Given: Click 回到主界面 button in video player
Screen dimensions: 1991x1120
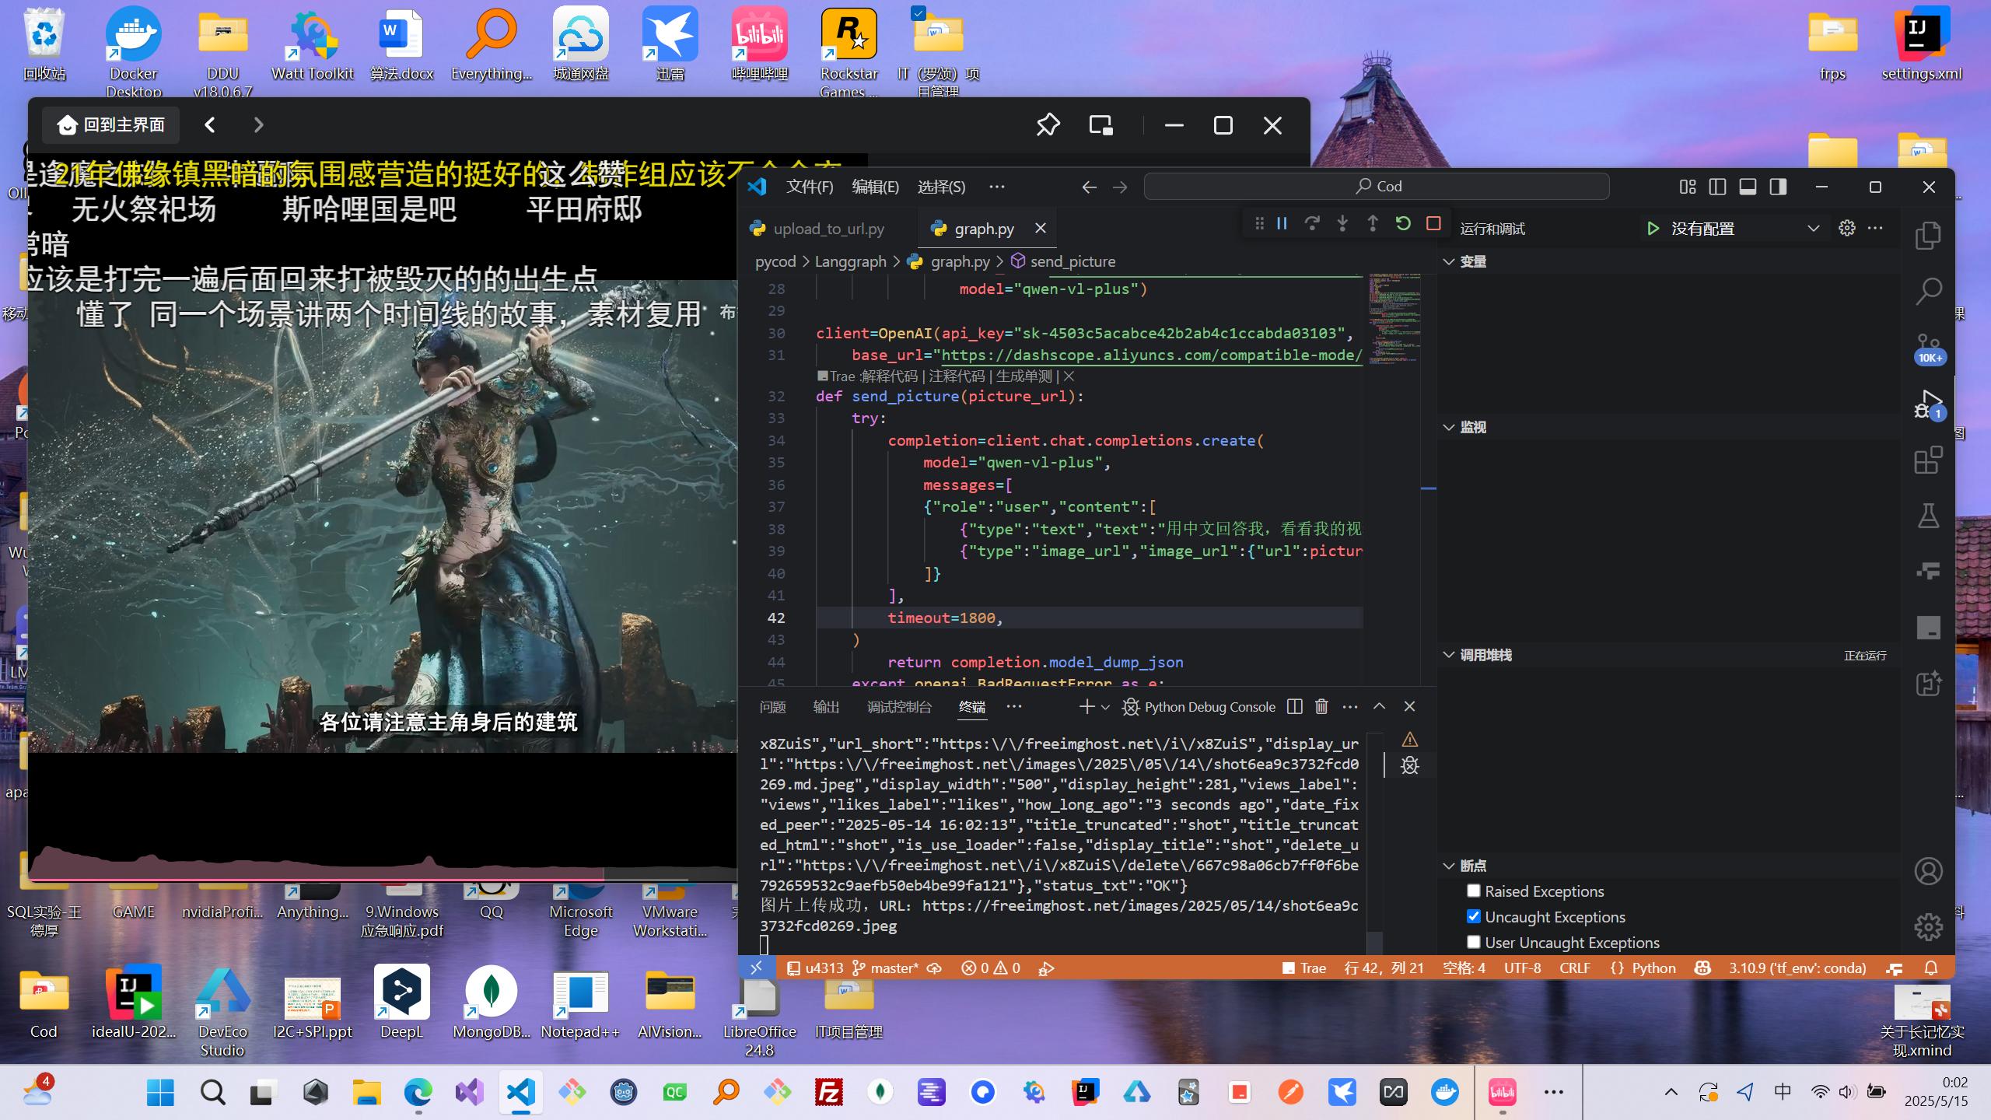Looking at the screenshot, I should pos(111,124).
